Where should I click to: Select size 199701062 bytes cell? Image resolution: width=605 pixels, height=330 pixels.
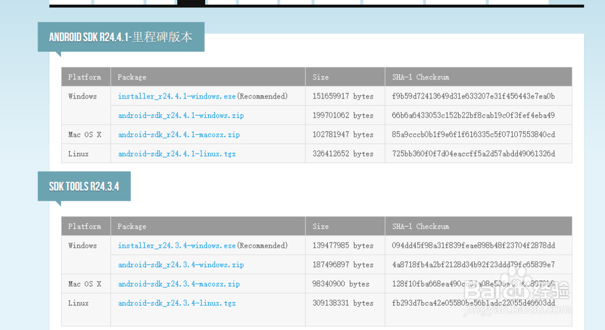345,115
